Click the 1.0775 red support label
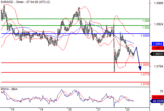The image size is (164, 111). (145, 74)
